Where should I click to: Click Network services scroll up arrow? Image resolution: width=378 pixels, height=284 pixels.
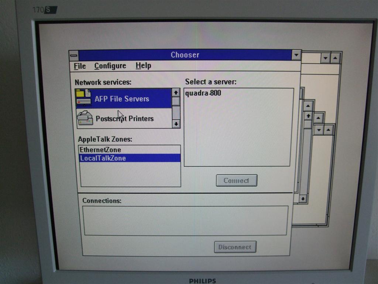coord(176,92)
